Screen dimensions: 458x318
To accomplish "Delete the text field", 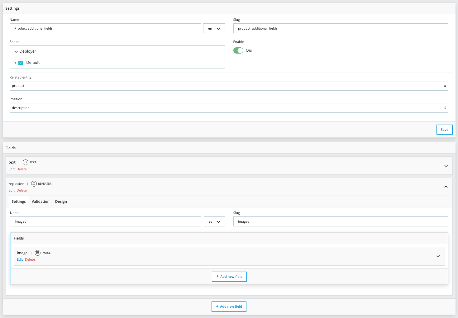I will 21,169.
